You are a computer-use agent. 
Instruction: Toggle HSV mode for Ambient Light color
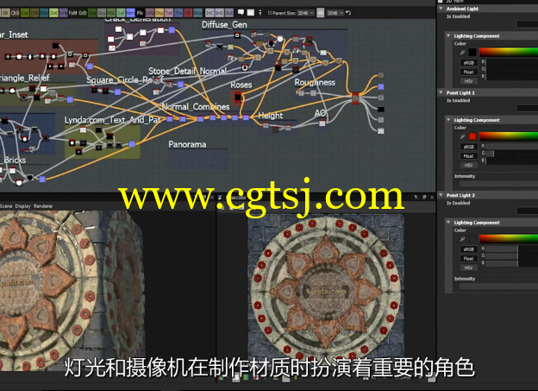[469, 81]
